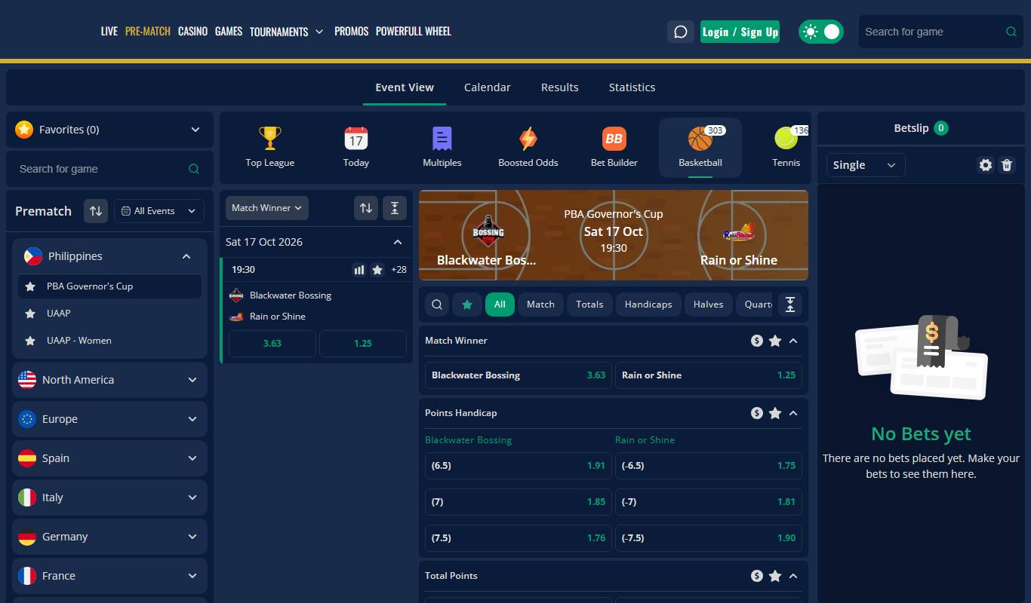Open the chat support icon
1031x603 pixels.
[680, 32]
